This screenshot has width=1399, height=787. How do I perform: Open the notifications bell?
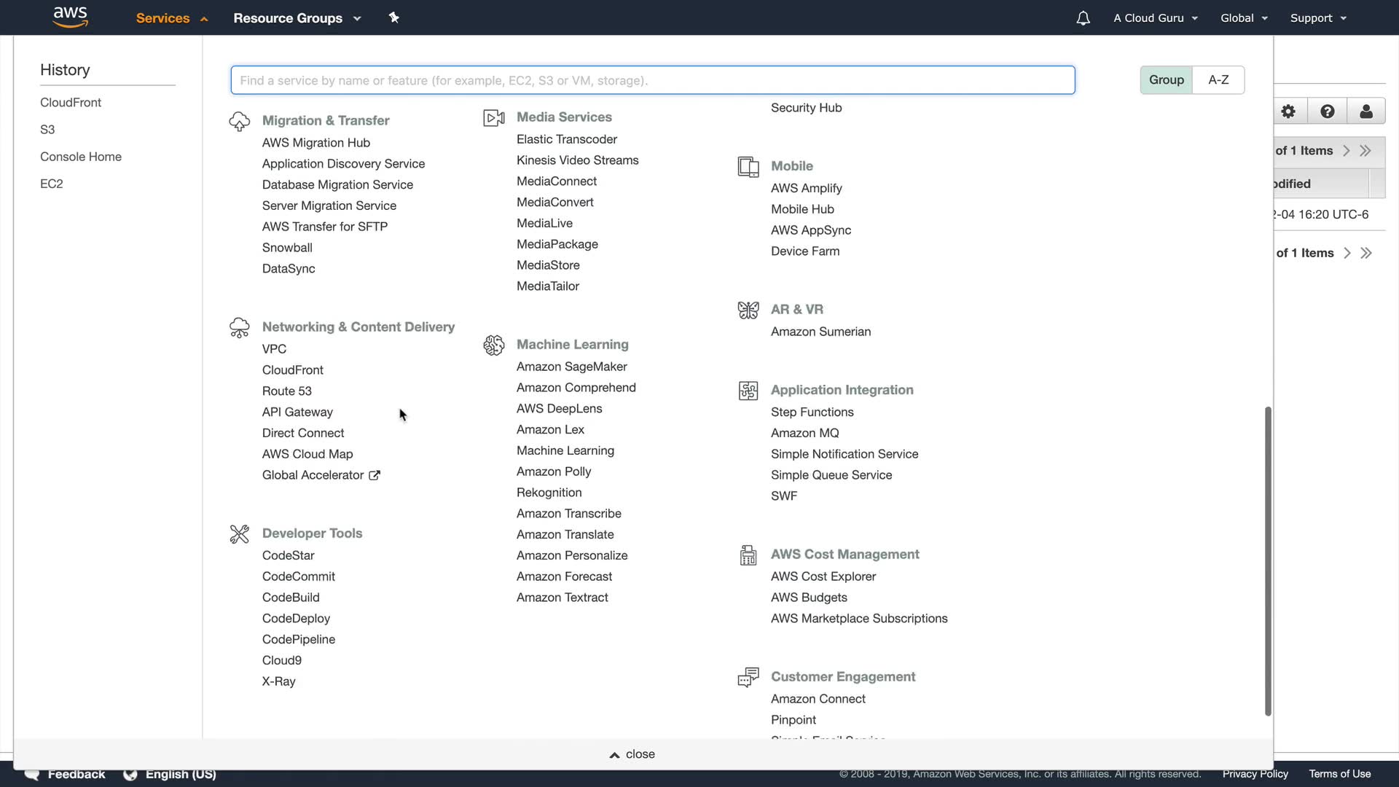pyautogui.click(x=1083, y=18)
